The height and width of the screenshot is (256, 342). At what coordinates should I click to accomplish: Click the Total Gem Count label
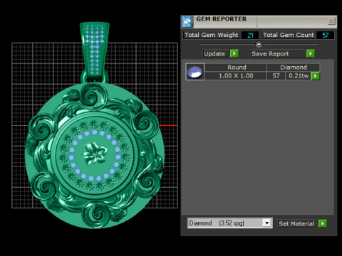click(x=289, y=35)
